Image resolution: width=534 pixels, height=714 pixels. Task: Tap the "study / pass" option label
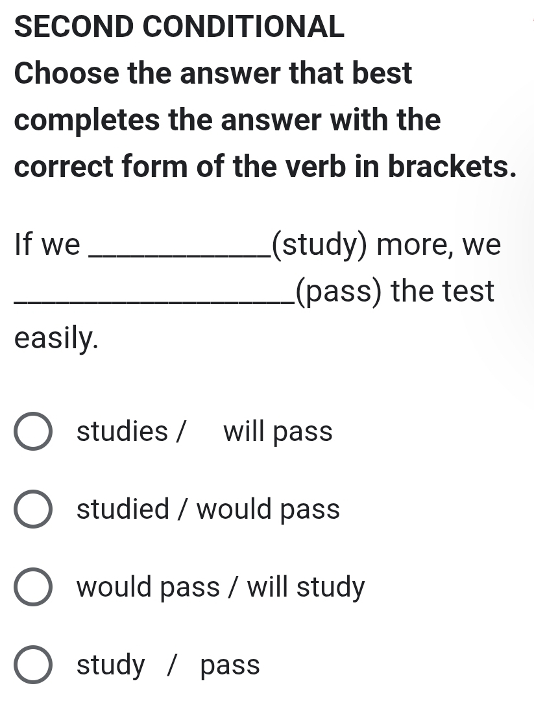click(x=168, y=665)
